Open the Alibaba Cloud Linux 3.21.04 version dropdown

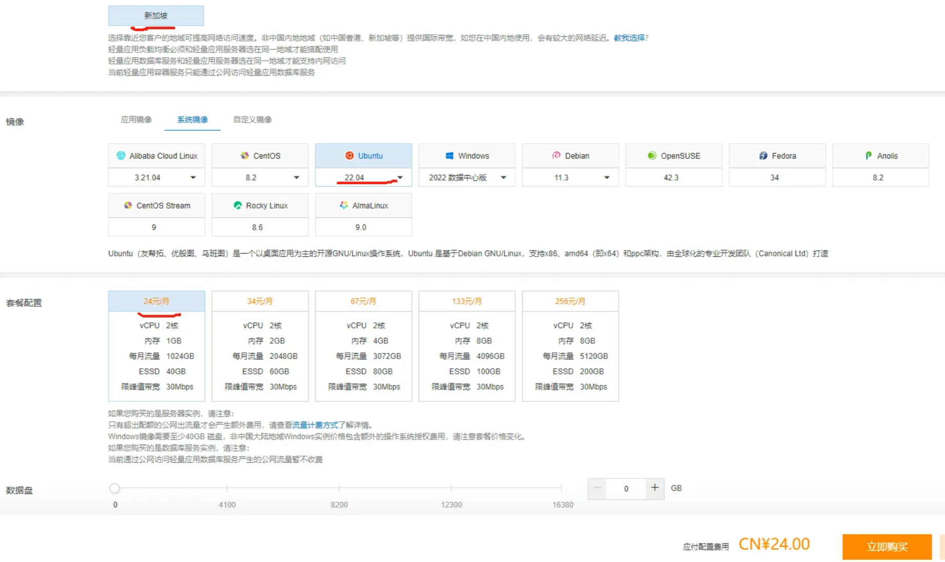[157, 177]
